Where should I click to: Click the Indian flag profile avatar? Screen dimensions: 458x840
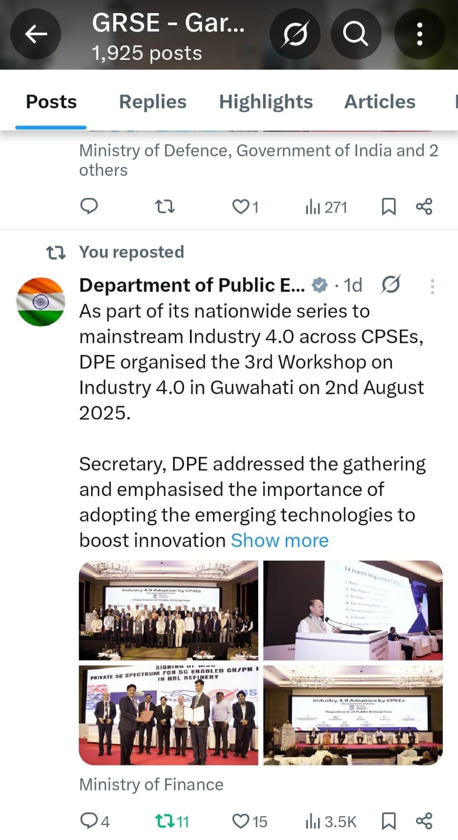point(40,301)
